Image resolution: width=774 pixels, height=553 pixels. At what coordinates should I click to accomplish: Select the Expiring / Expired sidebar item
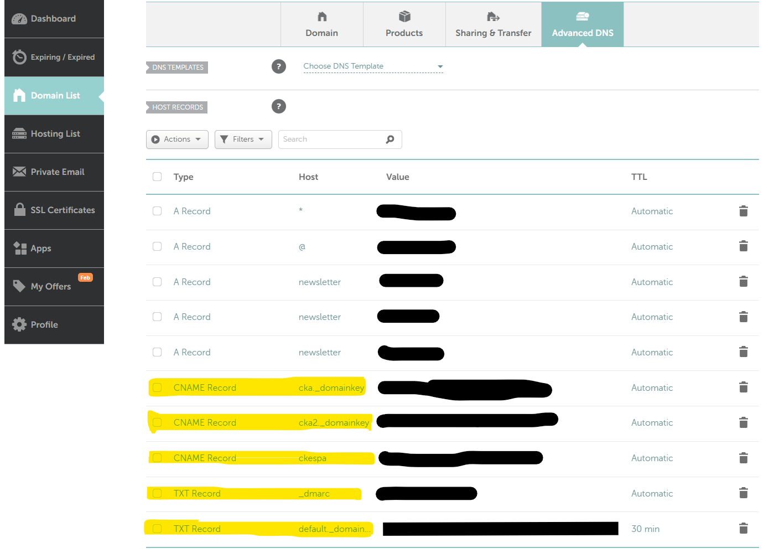coord(54,57)
